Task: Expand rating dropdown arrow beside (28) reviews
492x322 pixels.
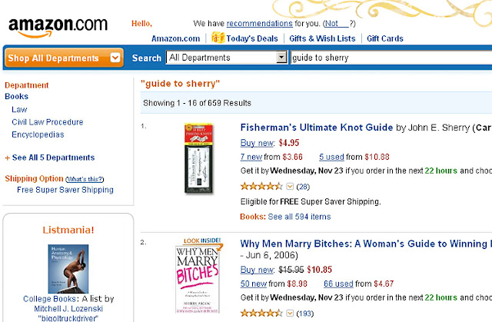Action: tap(290, 187)
